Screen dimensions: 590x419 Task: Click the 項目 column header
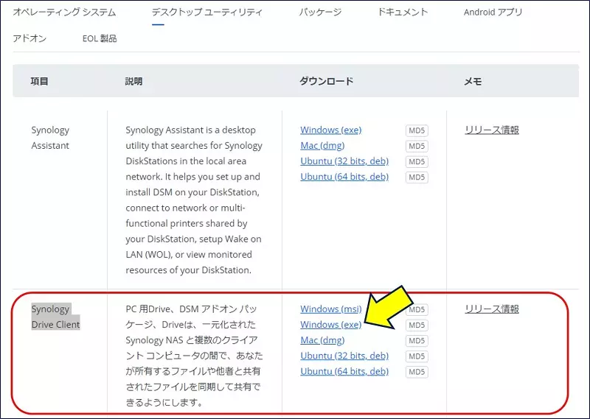[x=39, y=81]
